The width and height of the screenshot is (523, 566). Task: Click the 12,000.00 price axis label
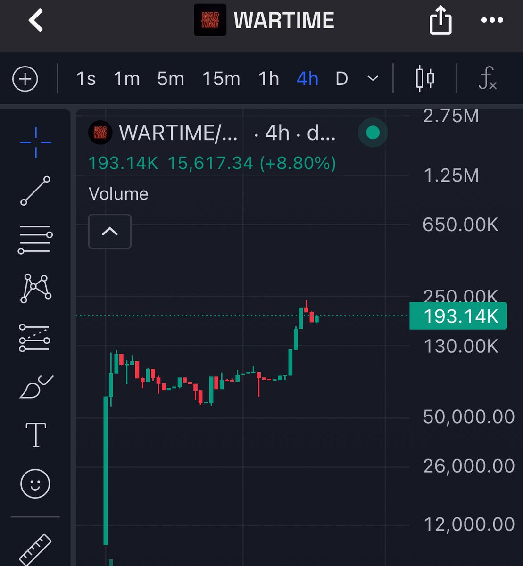tap(469, 524)
